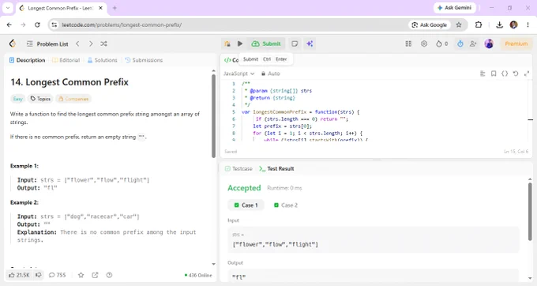Screen dimensions: 537x286
Task: Pick a random problem shuffle icon
Action: click(103, 43)
